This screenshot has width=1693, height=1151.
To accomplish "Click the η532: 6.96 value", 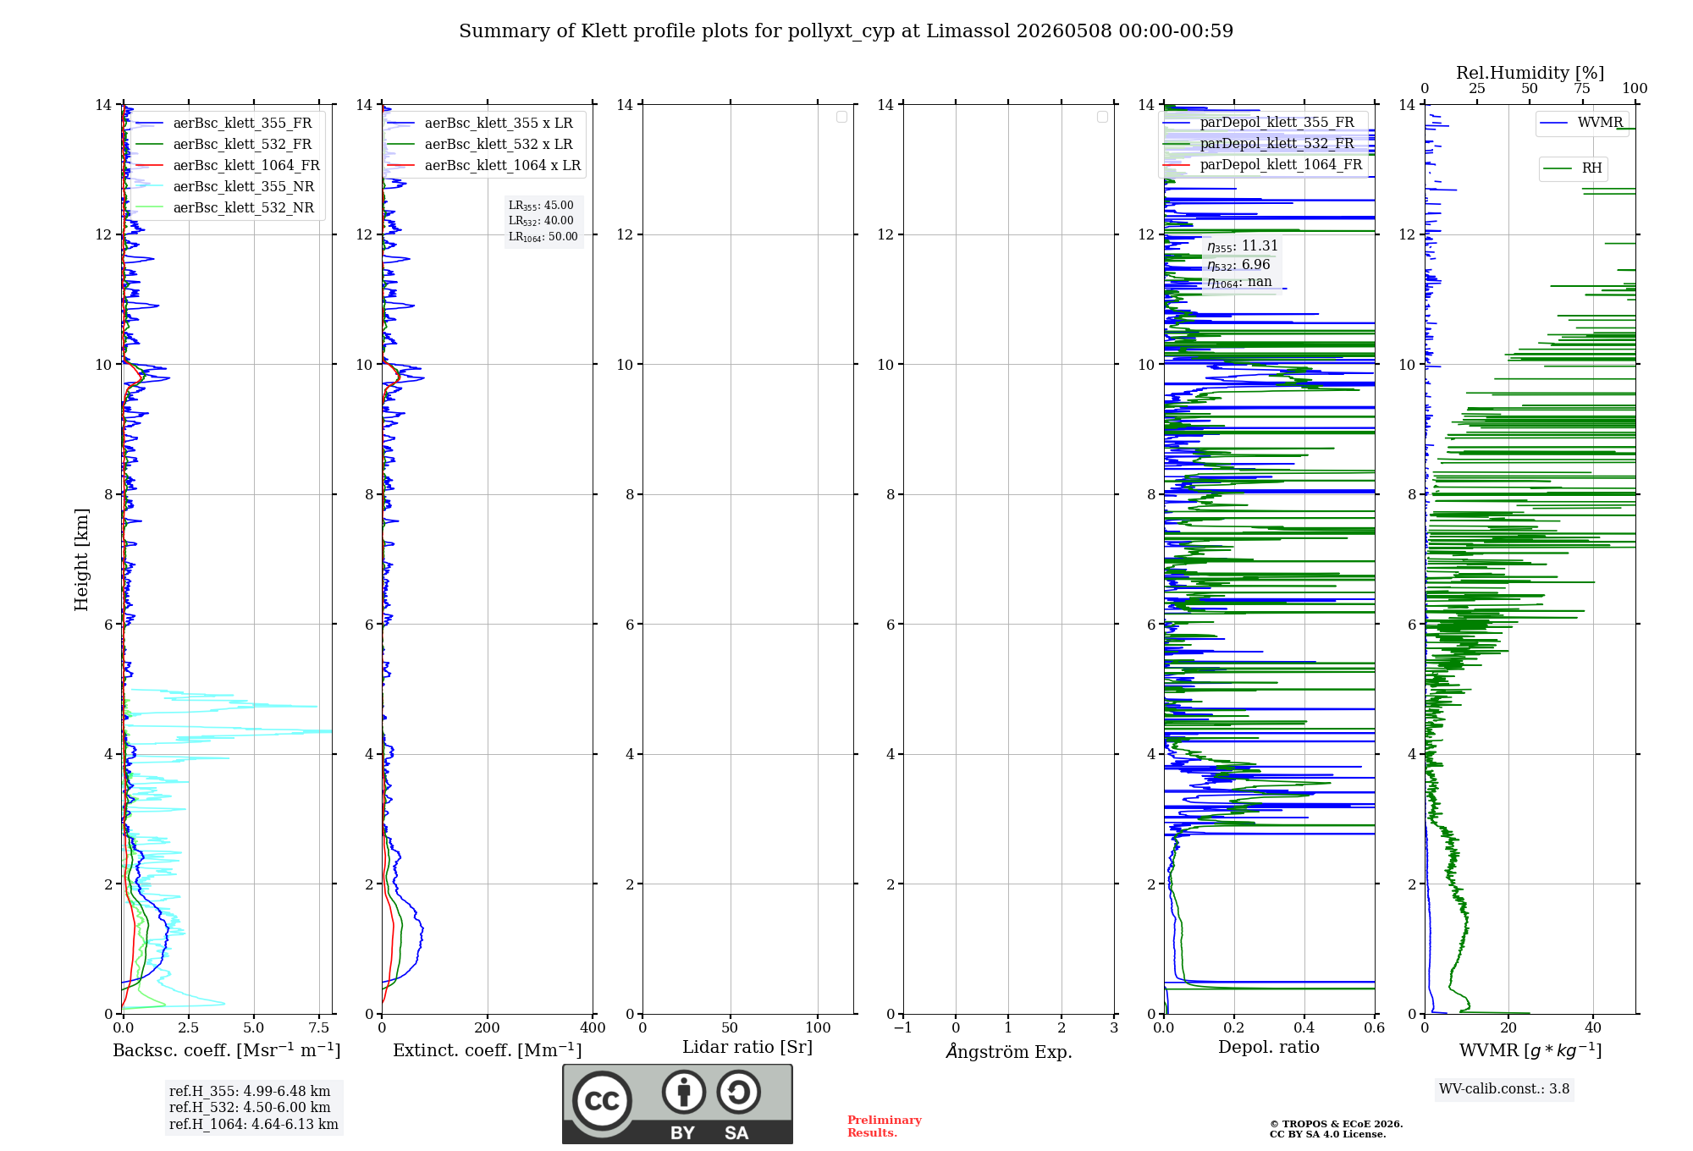I will (1238, 265).
